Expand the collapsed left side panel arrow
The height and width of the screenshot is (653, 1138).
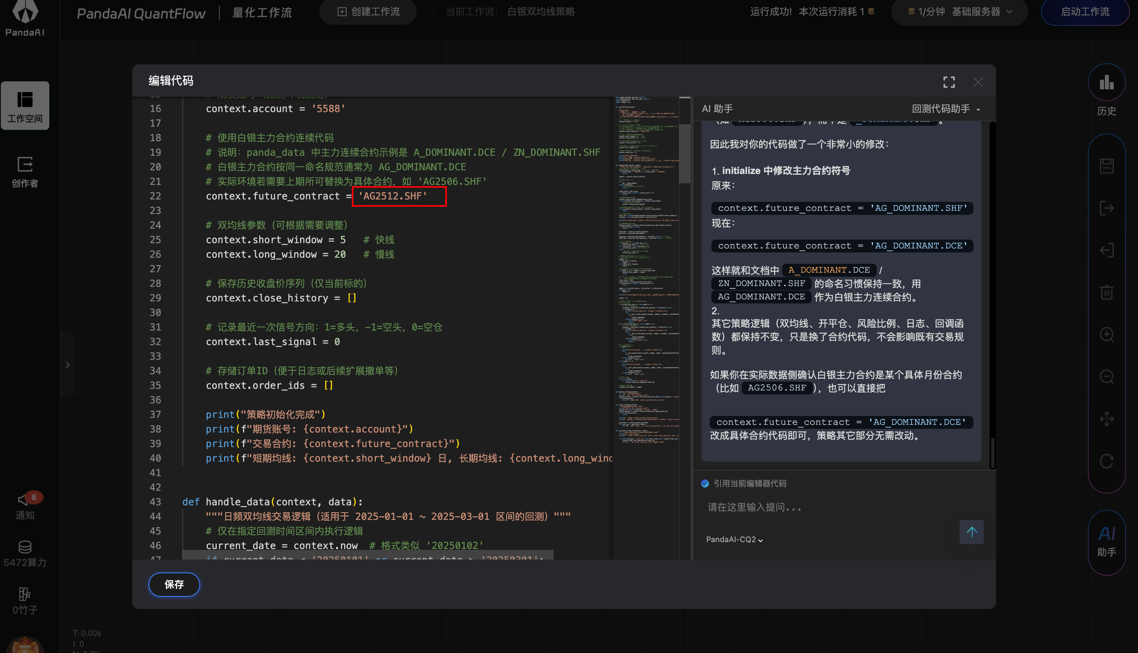[x=68, y=365]
